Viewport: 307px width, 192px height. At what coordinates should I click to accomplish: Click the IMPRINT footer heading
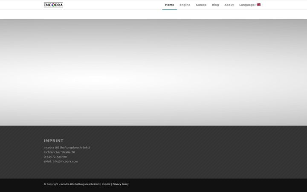53,141
